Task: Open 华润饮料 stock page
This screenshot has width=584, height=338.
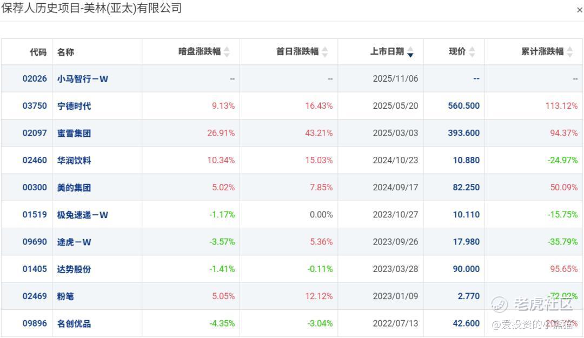Action: point(74,161)
